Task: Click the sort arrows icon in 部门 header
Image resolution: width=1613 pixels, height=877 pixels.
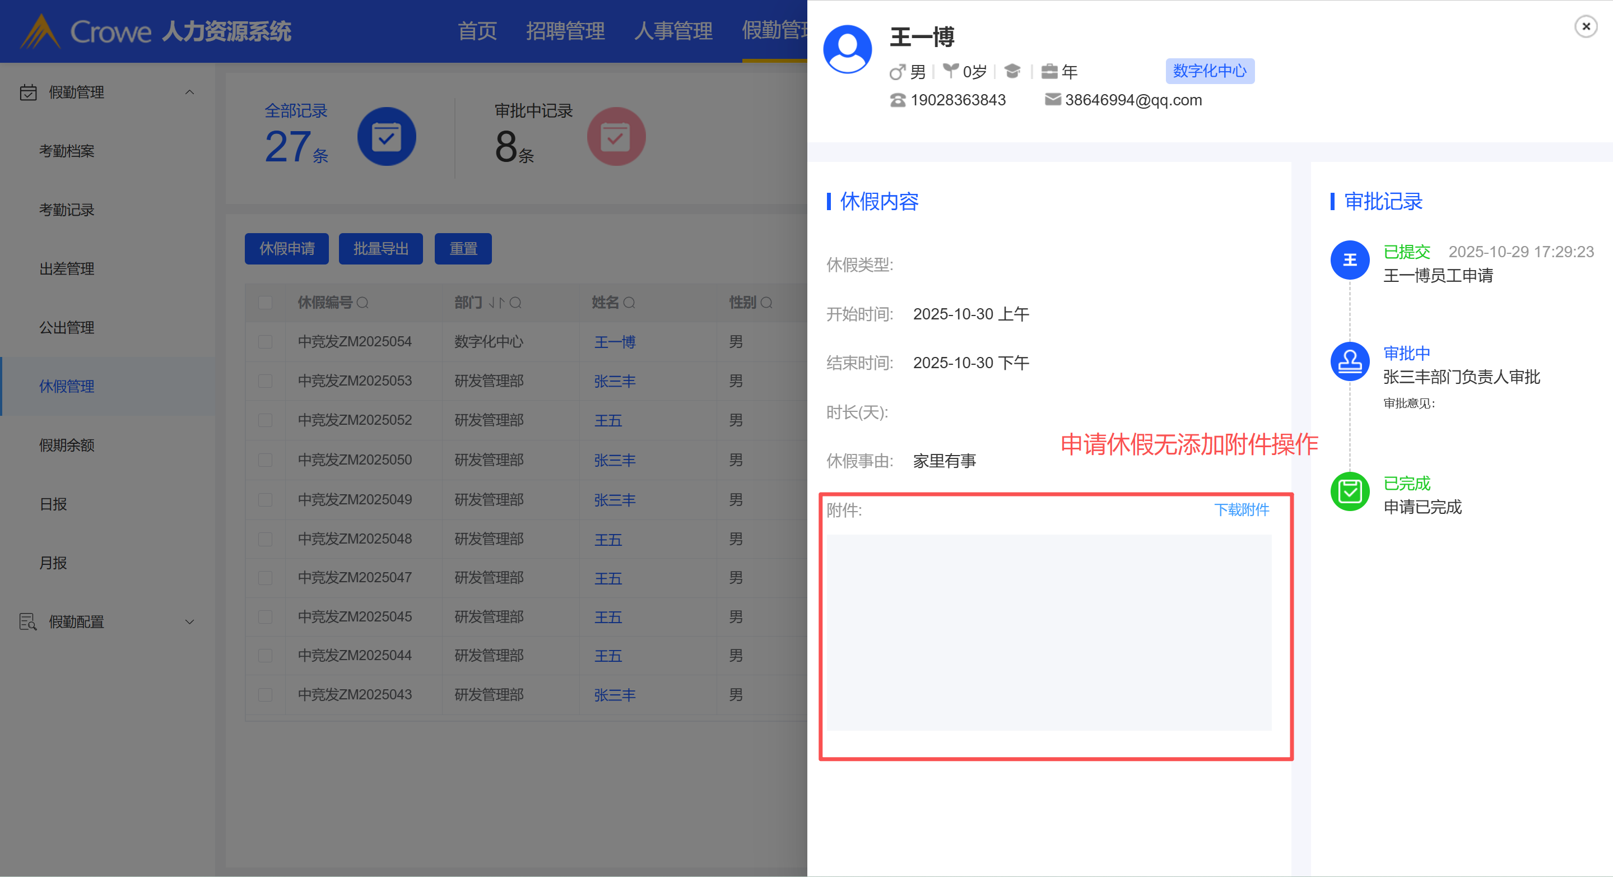Action: tap(496, 303)
